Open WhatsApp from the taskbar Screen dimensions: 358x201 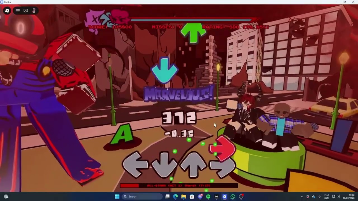coord(233,197)
